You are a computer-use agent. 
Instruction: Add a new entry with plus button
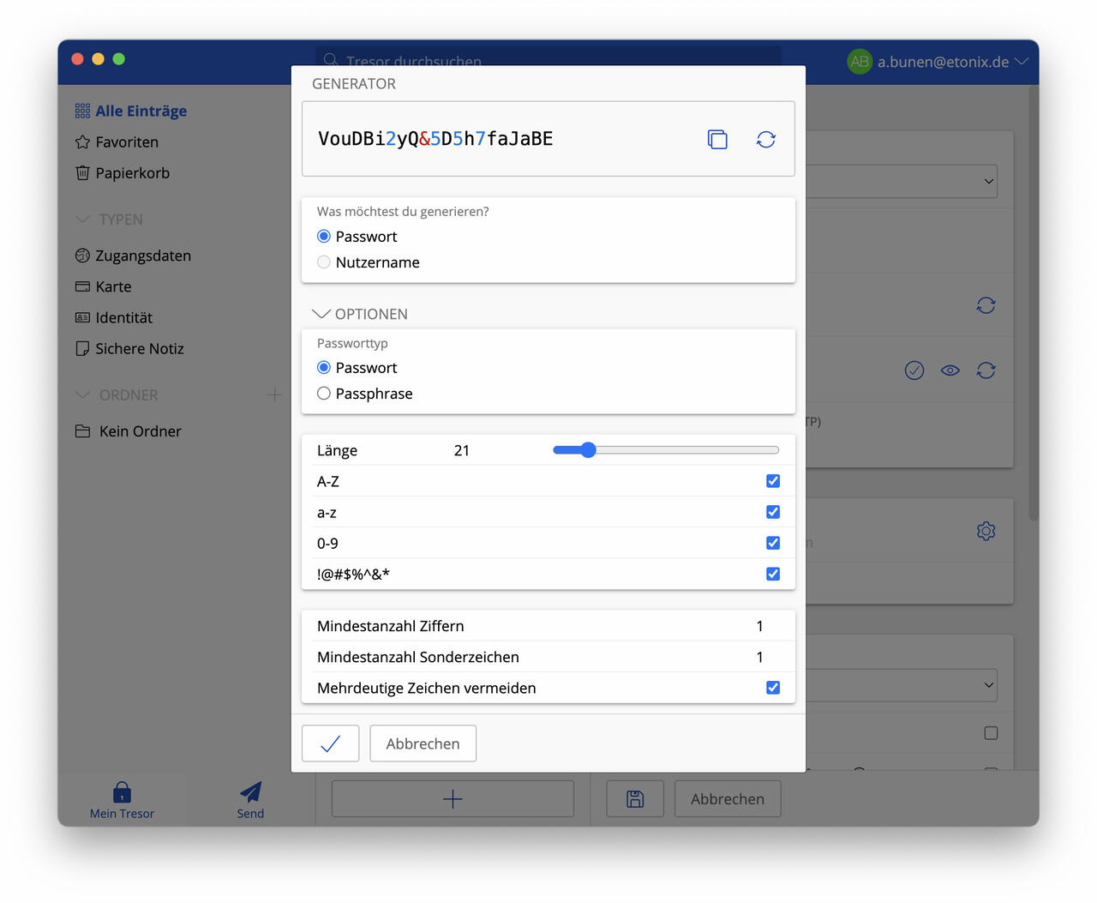[x=453, y=798]
